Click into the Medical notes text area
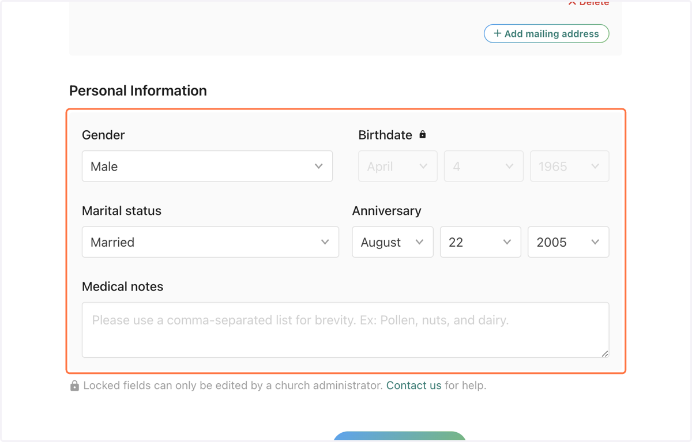692x442 pixels. click(x=345, y=330)
